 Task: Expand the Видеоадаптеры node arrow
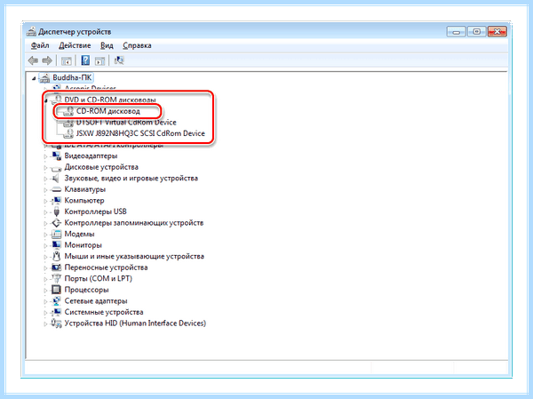[45, 156]
